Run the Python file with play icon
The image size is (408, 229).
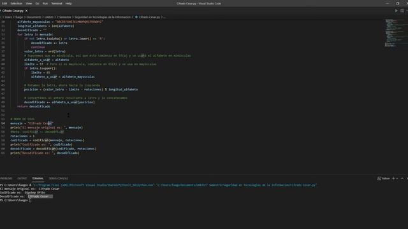pyautogui.click(x=396, y=11)
